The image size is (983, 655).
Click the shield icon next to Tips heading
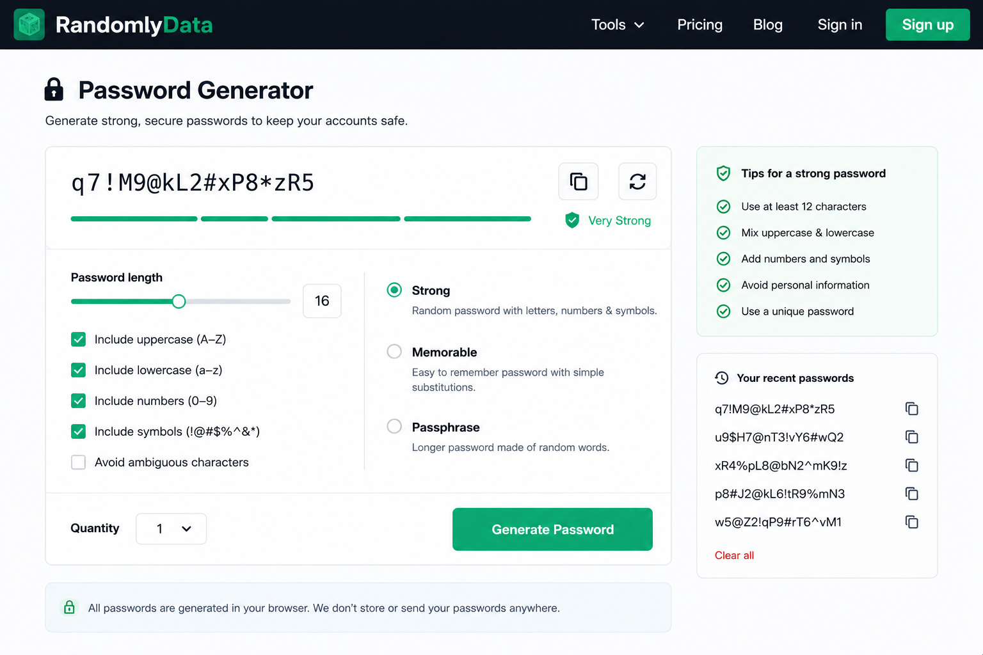click(723, 173)
